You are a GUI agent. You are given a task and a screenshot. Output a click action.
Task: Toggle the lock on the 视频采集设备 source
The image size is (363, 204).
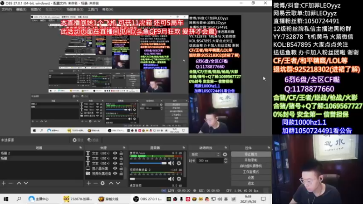[121, 173]
